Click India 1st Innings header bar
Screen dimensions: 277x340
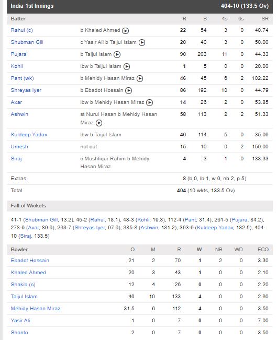140,6
